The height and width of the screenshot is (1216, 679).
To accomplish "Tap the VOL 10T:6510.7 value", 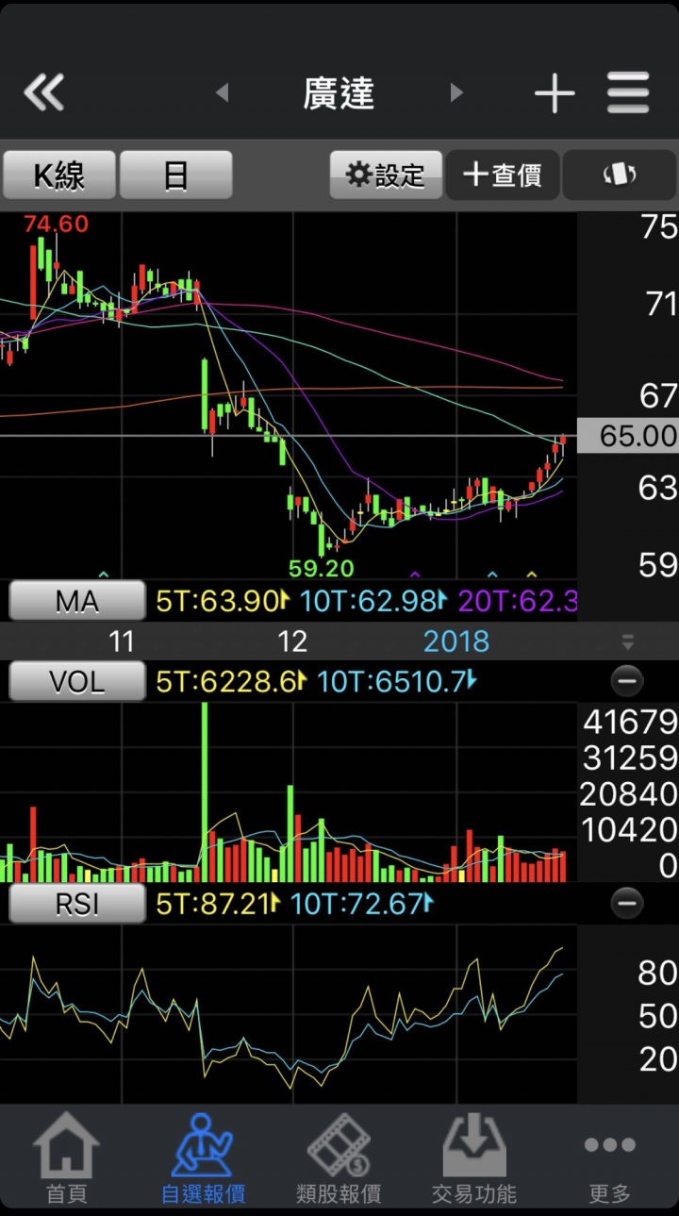I will pyautogui.click(x=398, y=680).
